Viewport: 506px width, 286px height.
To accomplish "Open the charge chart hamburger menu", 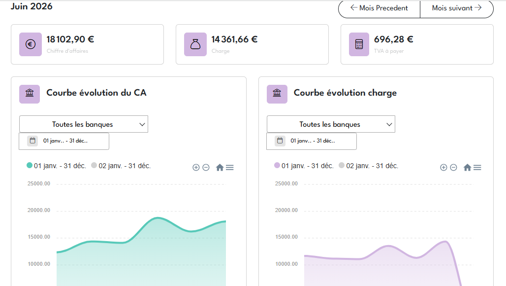I will tap(477, 167).
